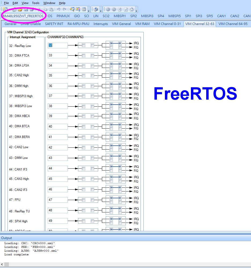The height and width of the screenshot is (268, 251).
Task: Click the New Project toolbar icon
Action: [5, 9]
